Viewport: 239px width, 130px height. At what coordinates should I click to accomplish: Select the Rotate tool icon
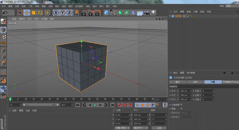[x=40, y=13]
